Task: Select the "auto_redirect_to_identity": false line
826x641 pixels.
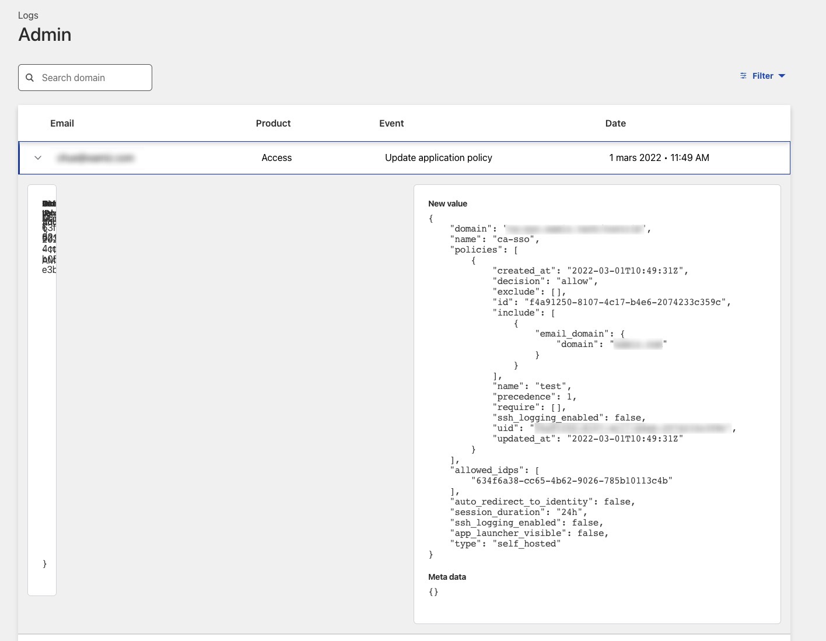Action: pos(542,502)
